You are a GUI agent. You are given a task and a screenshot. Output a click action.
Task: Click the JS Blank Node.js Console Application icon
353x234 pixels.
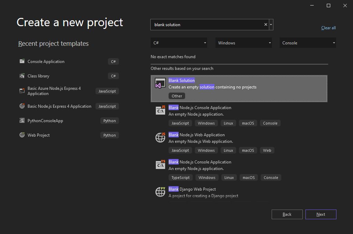[160, 110]
